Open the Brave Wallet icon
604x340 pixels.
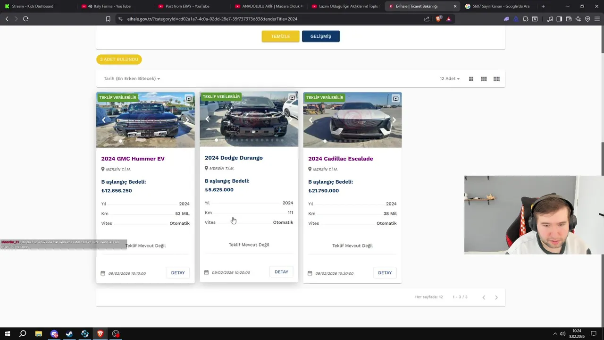[569, 19]
